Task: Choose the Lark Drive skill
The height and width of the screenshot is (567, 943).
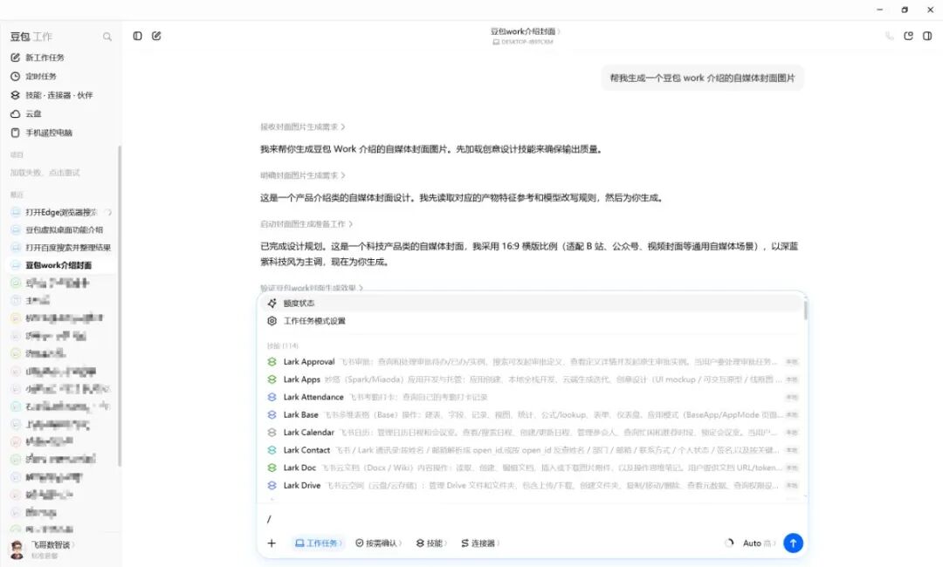Action: (x=533, y=485)
